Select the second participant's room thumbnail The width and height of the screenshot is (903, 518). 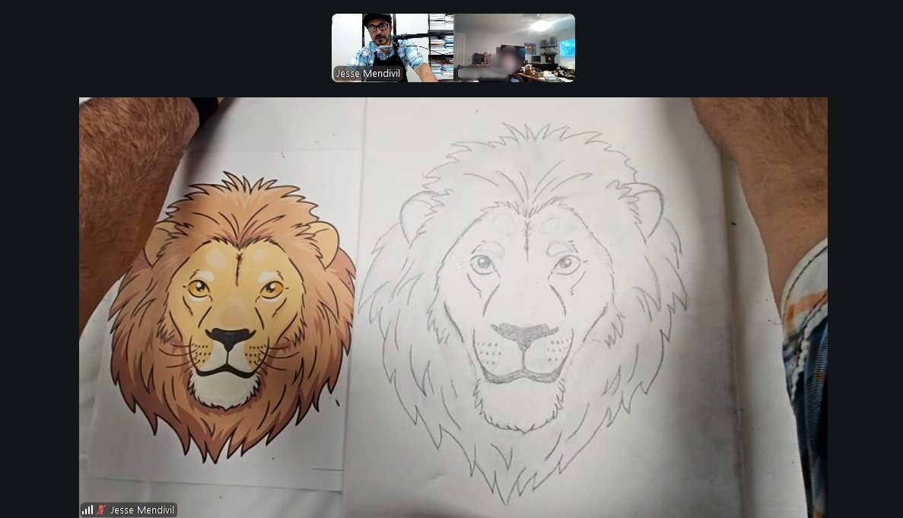(x=514, y=47)
